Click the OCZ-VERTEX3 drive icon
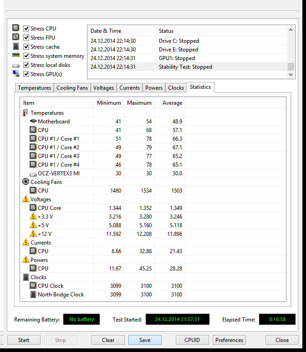306x352 pixels. click(33, 174)
